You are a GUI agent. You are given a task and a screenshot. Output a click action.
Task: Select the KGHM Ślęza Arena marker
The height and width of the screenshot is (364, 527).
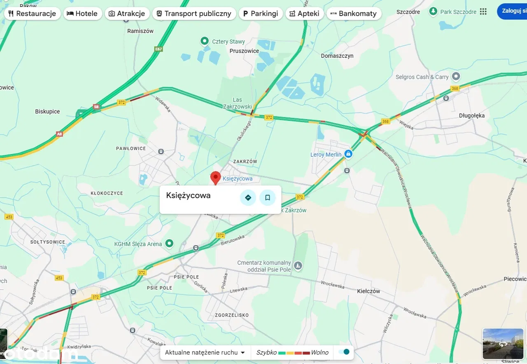(169, 244)
